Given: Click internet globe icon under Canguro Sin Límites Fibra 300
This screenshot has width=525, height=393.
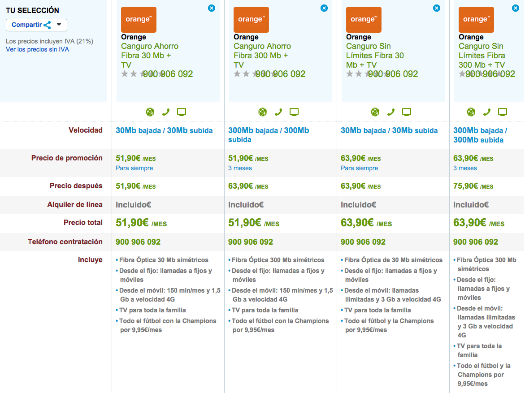Looking at the screenshot, I should (471, 112).
